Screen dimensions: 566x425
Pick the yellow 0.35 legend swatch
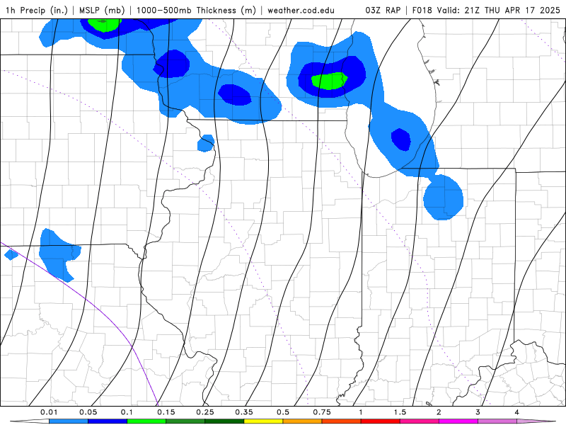click(263, 421)
